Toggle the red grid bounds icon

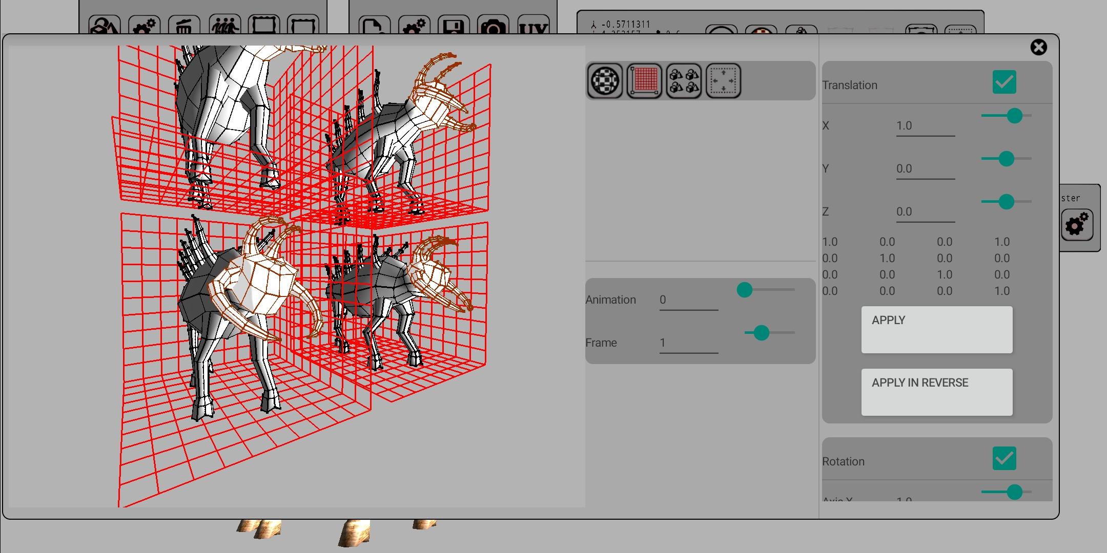644,80
